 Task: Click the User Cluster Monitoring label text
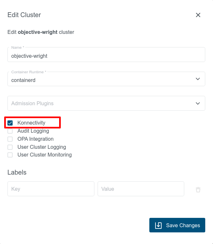click(x=45, y=155)
